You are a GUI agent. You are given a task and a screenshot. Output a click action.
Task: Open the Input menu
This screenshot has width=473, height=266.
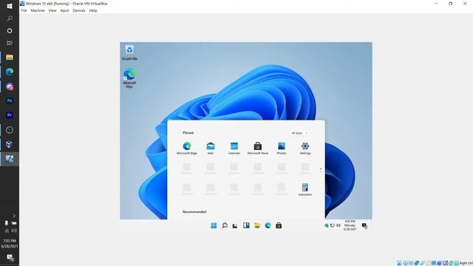tap(64, 10)
